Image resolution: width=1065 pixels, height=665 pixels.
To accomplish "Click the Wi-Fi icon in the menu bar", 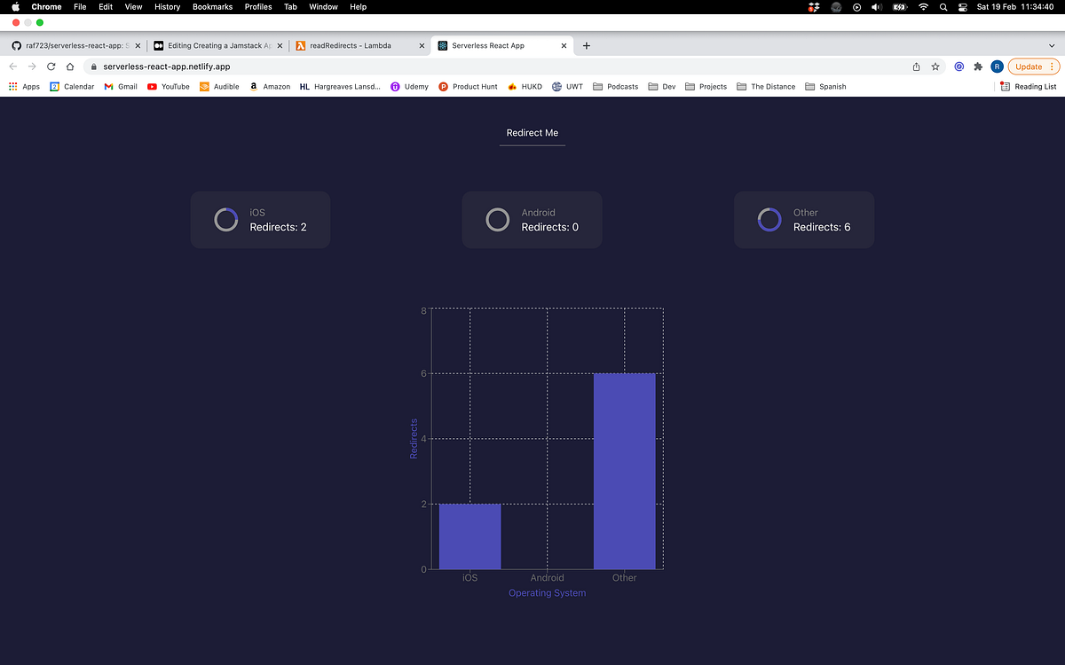I will pyautogui.click(x=923, y=6).
